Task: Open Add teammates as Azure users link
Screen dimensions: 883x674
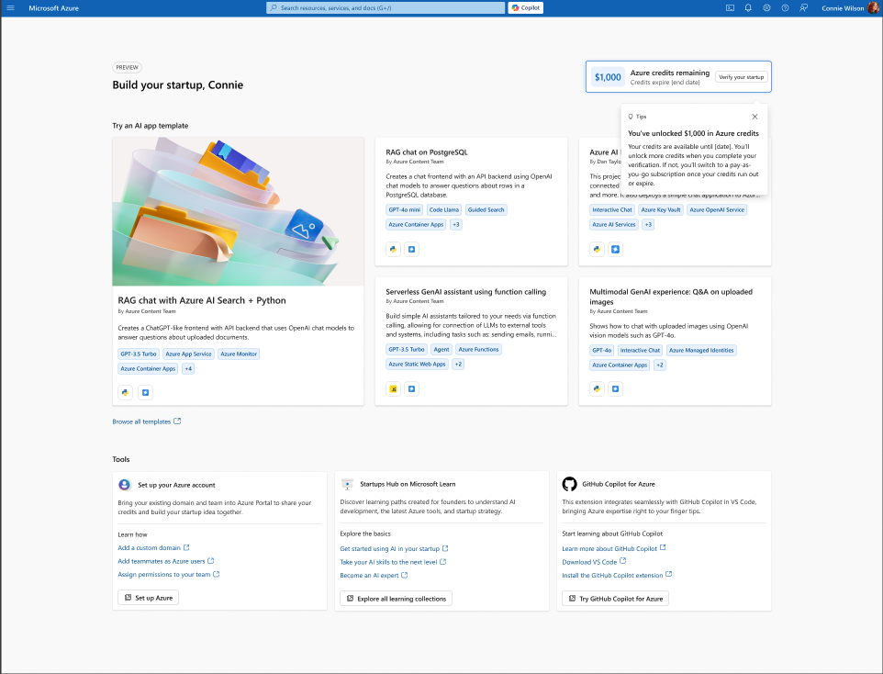Action: pyautogui.click(x=165, y=561)
